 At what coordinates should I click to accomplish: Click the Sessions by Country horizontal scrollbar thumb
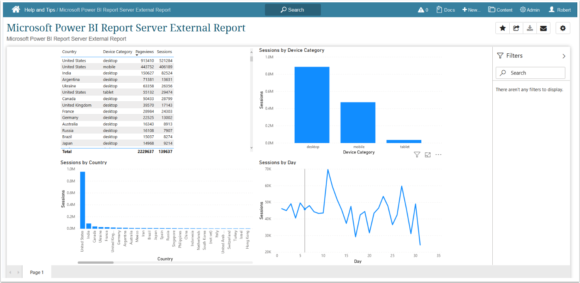click(x=96, y=263)
